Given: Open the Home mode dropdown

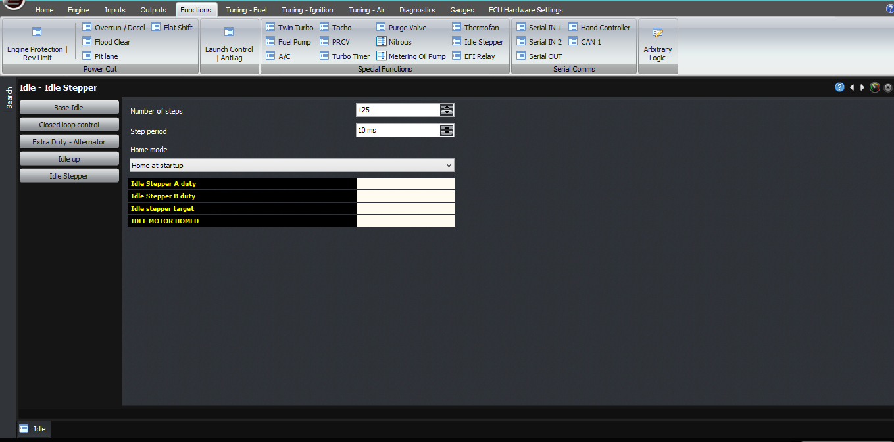Looking at the screenshot, I should click(x=291, y=166).
